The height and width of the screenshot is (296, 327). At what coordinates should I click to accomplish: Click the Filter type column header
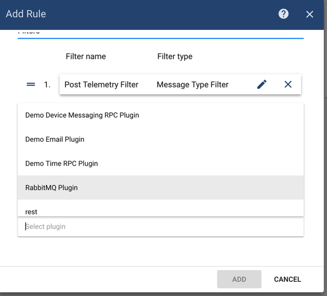[174, 56]
